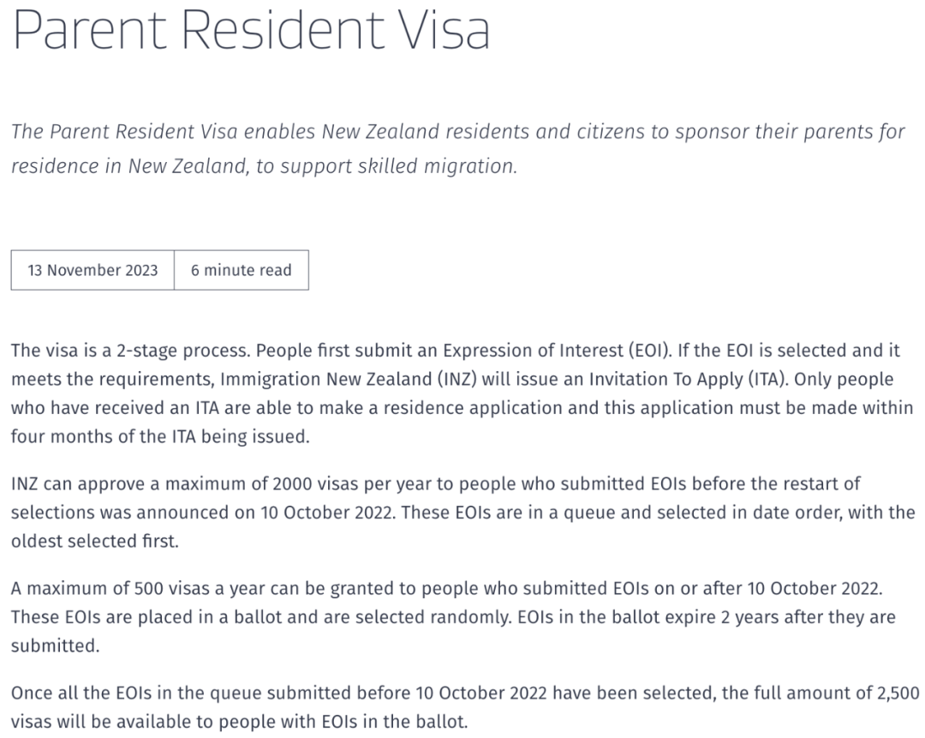
Task: Click the sentence oldest selected first
Action: click(x=94, y=542)
